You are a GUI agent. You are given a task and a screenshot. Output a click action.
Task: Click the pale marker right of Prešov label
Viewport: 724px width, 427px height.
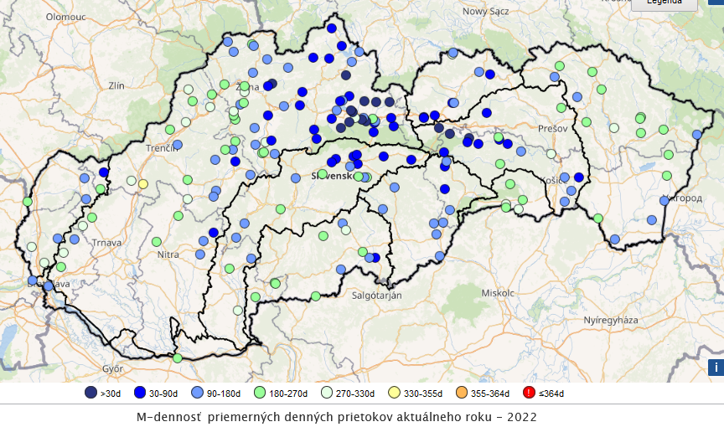click(614, 128)
